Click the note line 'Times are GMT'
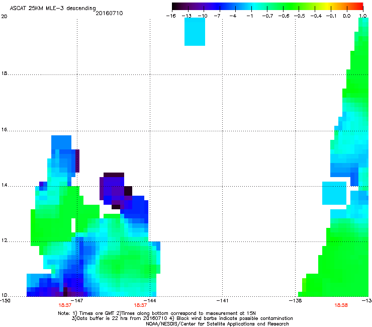372x327 pixels. pyautogui.click(x=97, y=313)
